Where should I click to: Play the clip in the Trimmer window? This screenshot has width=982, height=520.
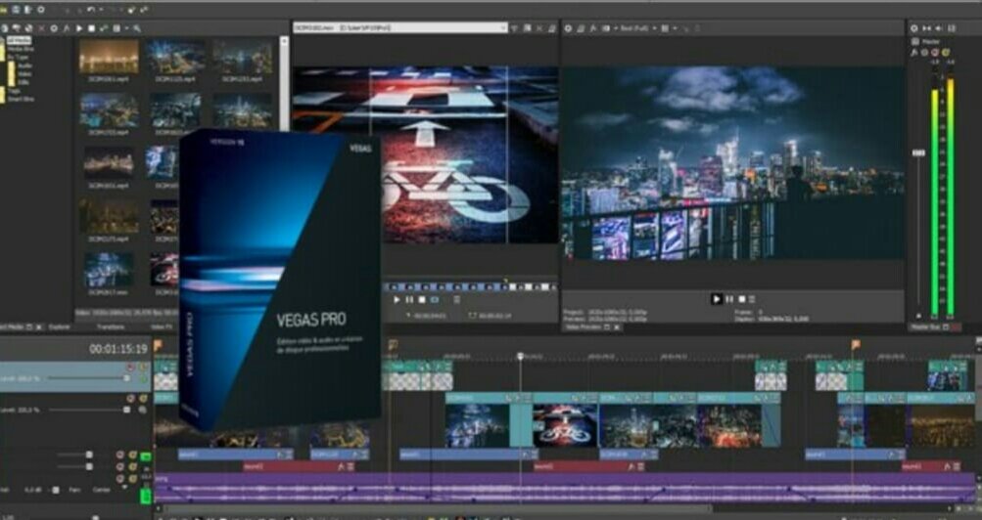(397, 300)
